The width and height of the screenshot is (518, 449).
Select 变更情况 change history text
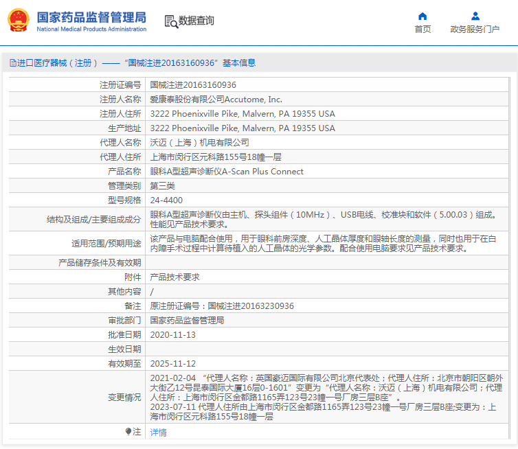click(326, 398)
